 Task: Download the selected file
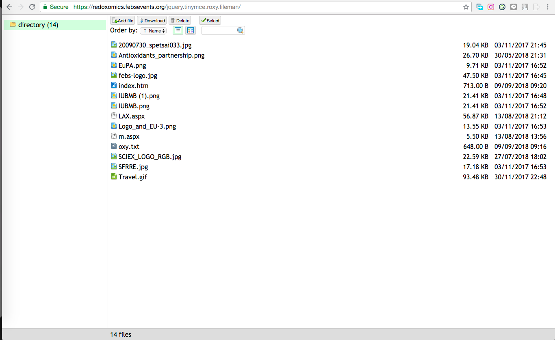point(152,21)
